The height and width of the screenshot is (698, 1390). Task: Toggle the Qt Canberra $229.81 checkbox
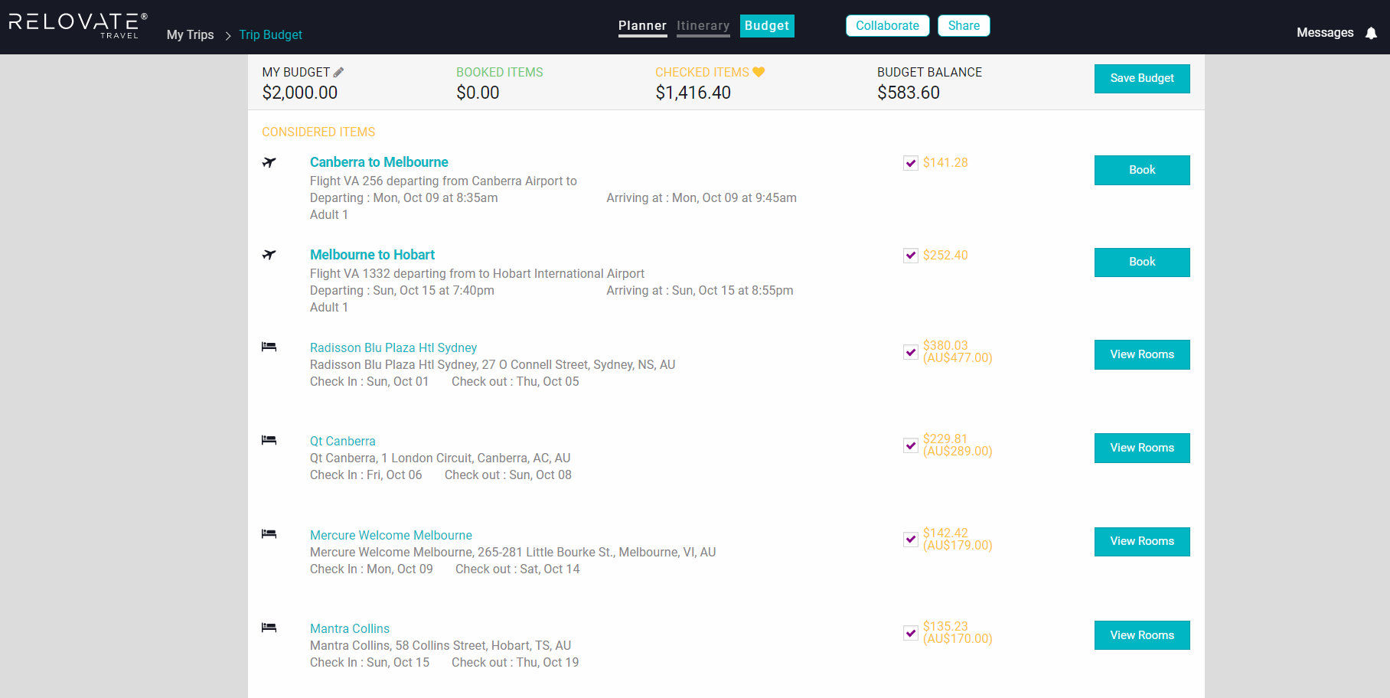point(911,445)
